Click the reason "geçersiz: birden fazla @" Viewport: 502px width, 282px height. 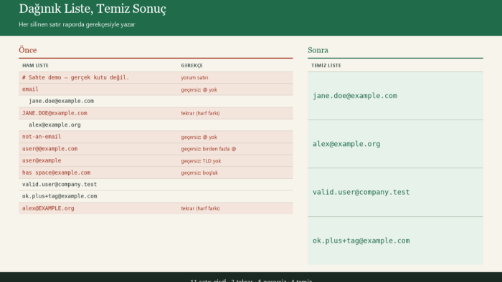pos(209,149)
